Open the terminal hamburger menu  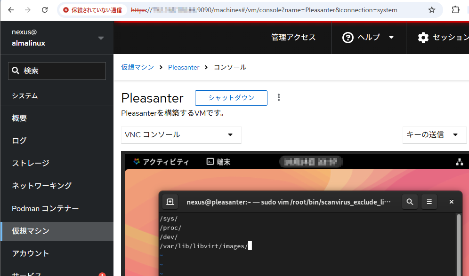429,202
